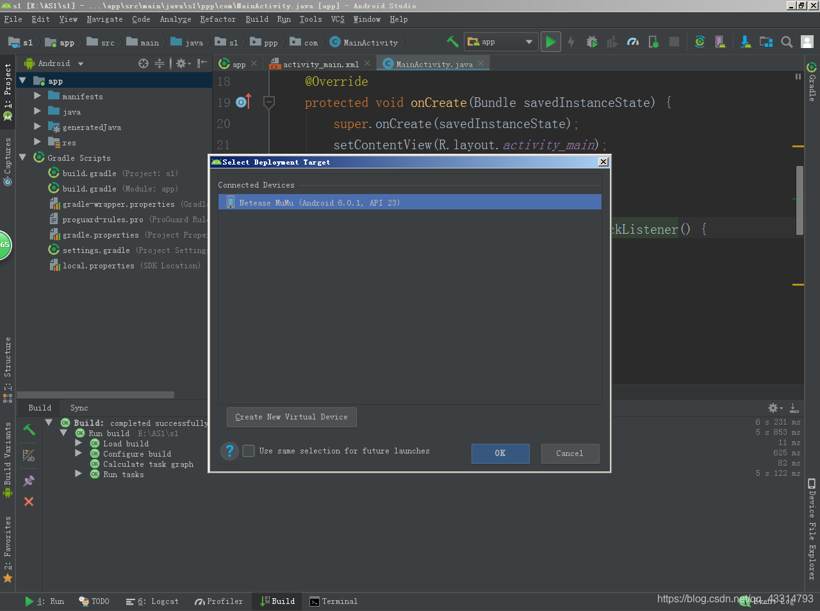820x611 pixels.
Task: Attach debugger to Android process icon
Action: [653, 42]
